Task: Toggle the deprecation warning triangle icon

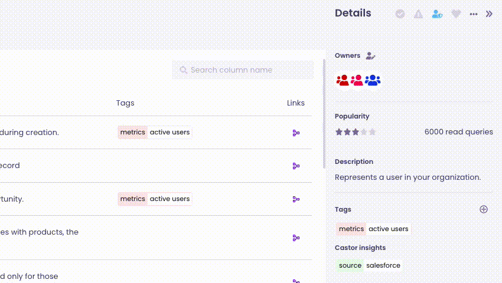Action: tap(418, 14)
